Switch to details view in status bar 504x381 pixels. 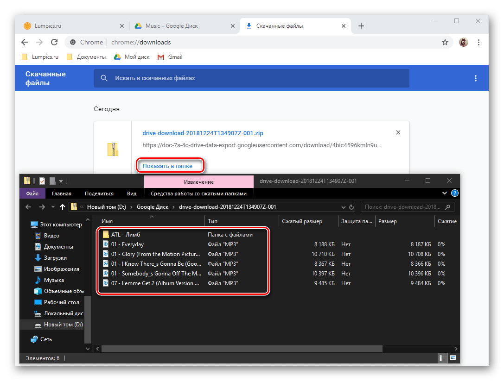[444, 358]
